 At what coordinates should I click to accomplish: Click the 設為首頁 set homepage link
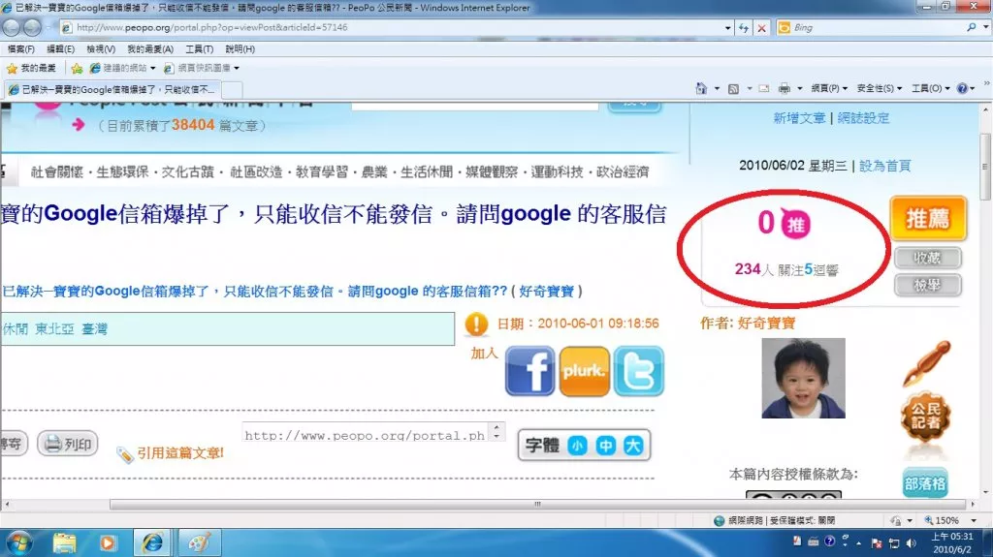pyautogui.click(x=884, y=166)
